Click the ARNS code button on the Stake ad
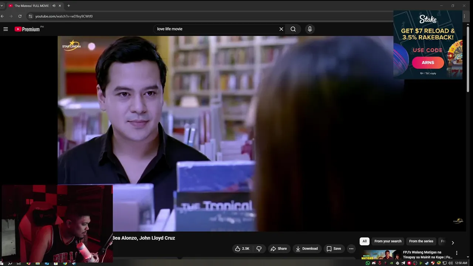The image size is (473, 266). [x=428, y=62]
